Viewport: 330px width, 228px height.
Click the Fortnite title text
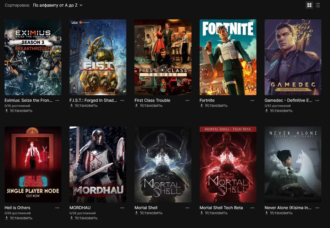(207, 100)
